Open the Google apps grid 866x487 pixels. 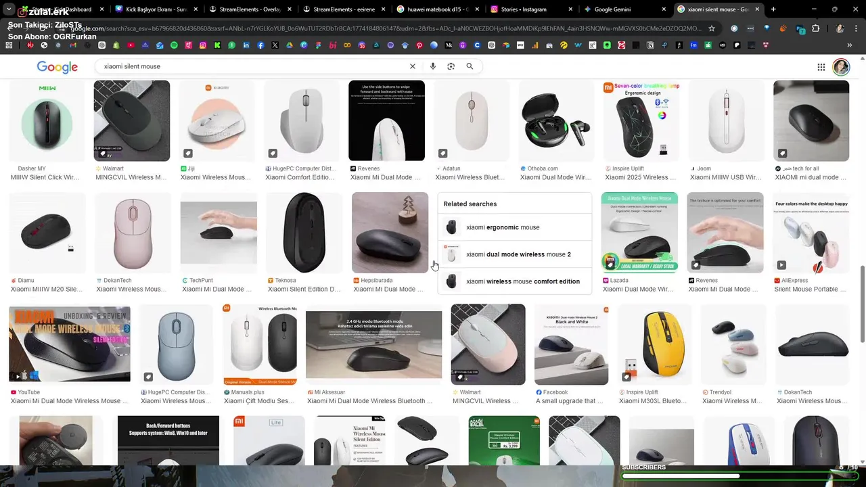[821, 67]
